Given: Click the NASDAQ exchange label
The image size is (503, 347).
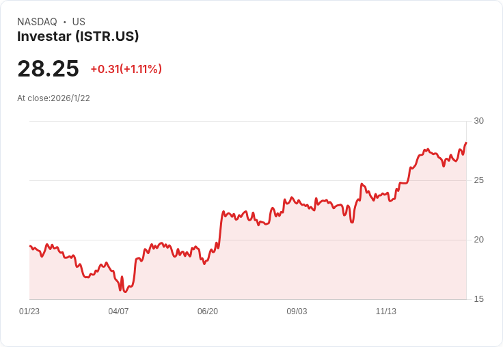Looking at the screenshot, I should [x=37, y=22].
